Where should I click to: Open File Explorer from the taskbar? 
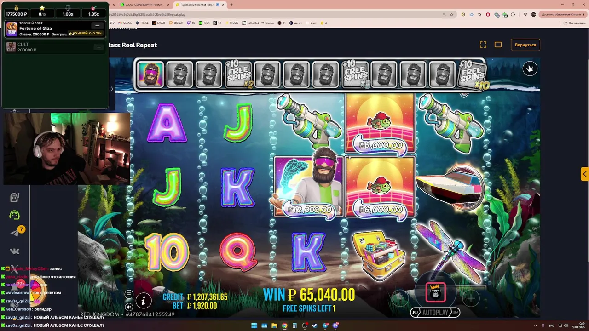274,325
